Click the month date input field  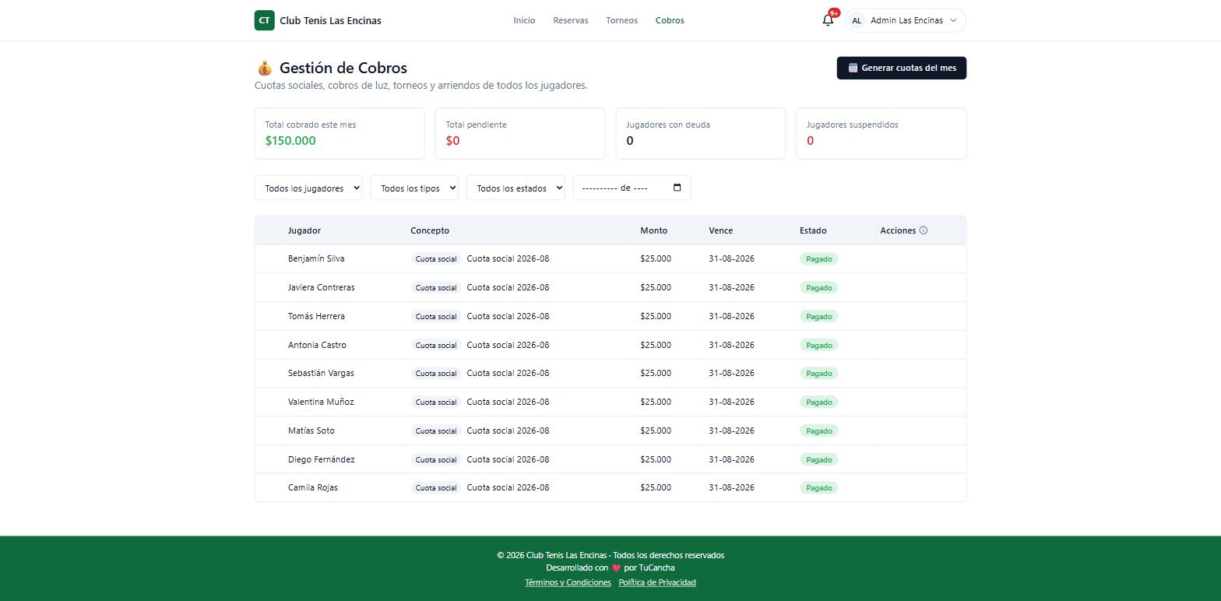point(632,188)
